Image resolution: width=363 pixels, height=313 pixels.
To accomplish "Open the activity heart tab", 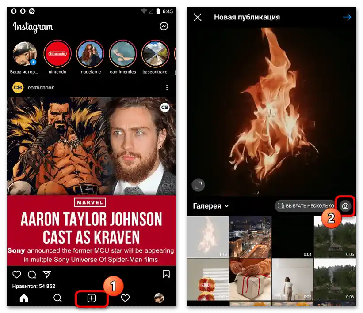I will (x=125, y=298).
